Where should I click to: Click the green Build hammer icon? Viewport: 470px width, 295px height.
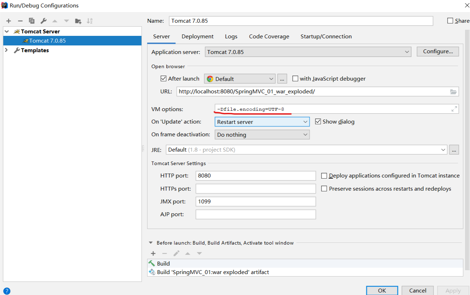(152, 263)
